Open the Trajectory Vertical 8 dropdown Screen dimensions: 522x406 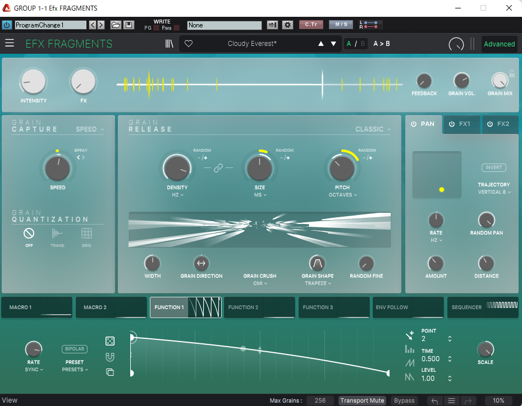494,192
